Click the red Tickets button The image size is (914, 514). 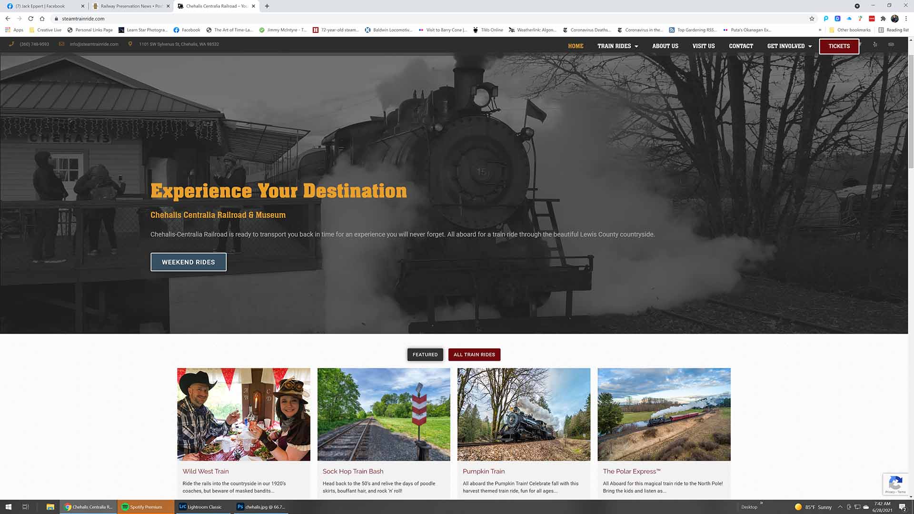tap(839, 46)
